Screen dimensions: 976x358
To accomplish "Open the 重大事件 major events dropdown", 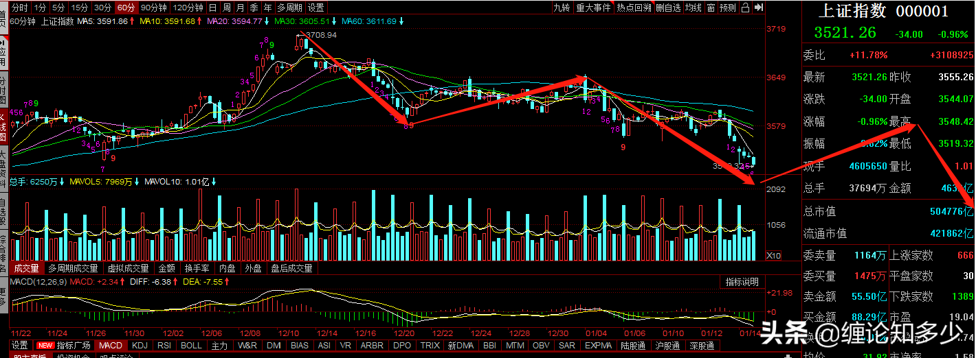I will [x=593, y=8].
